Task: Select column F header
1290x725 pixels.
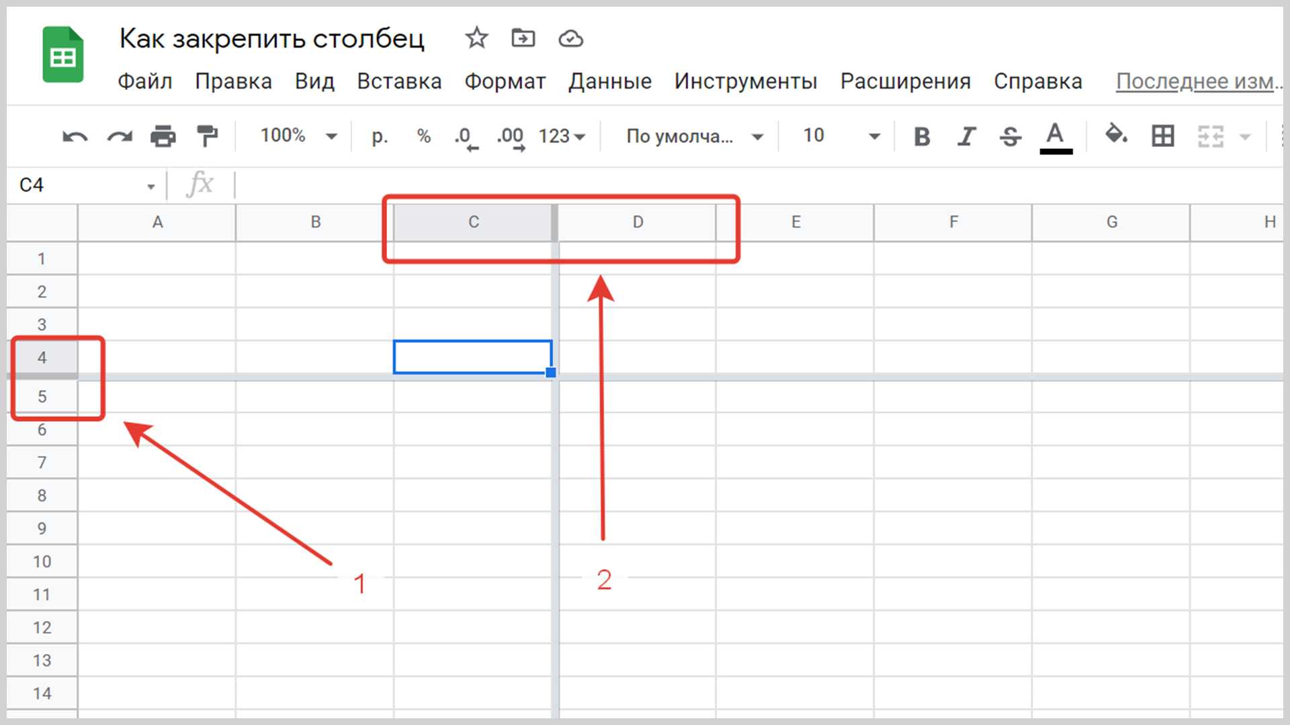Action: tap(953, 222)
